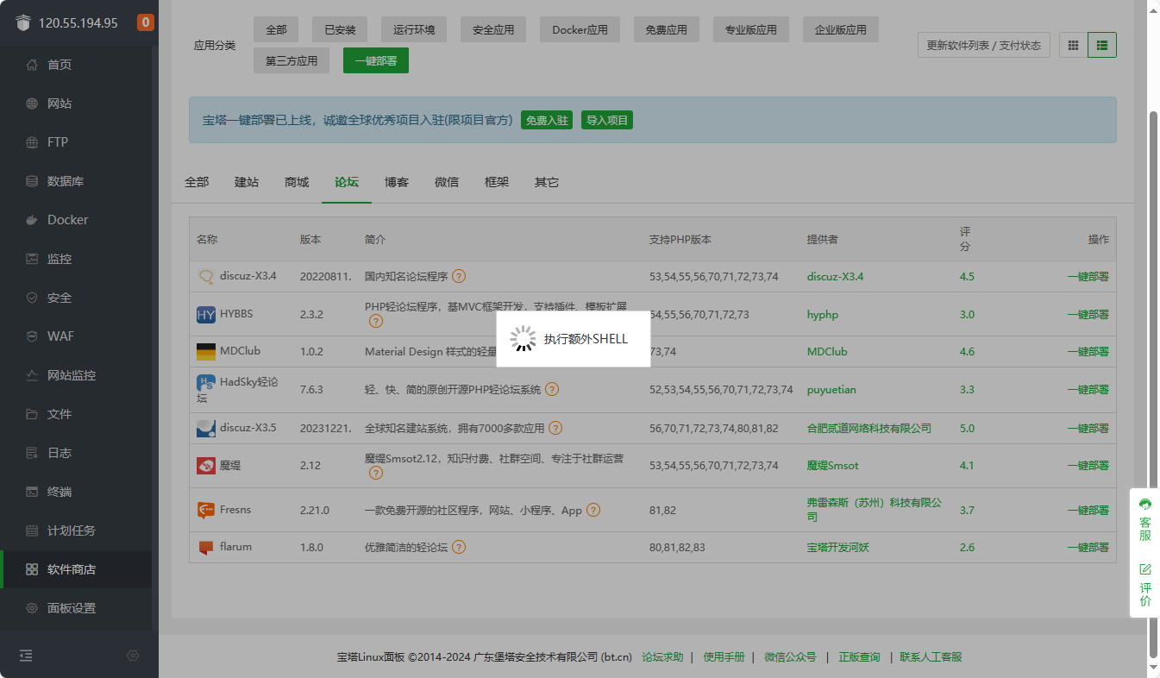The height and width of the screenshot is (678, 1160).
Task: Select the 全部 application category button
Action: pyautogui.click(x=276, y=29)
